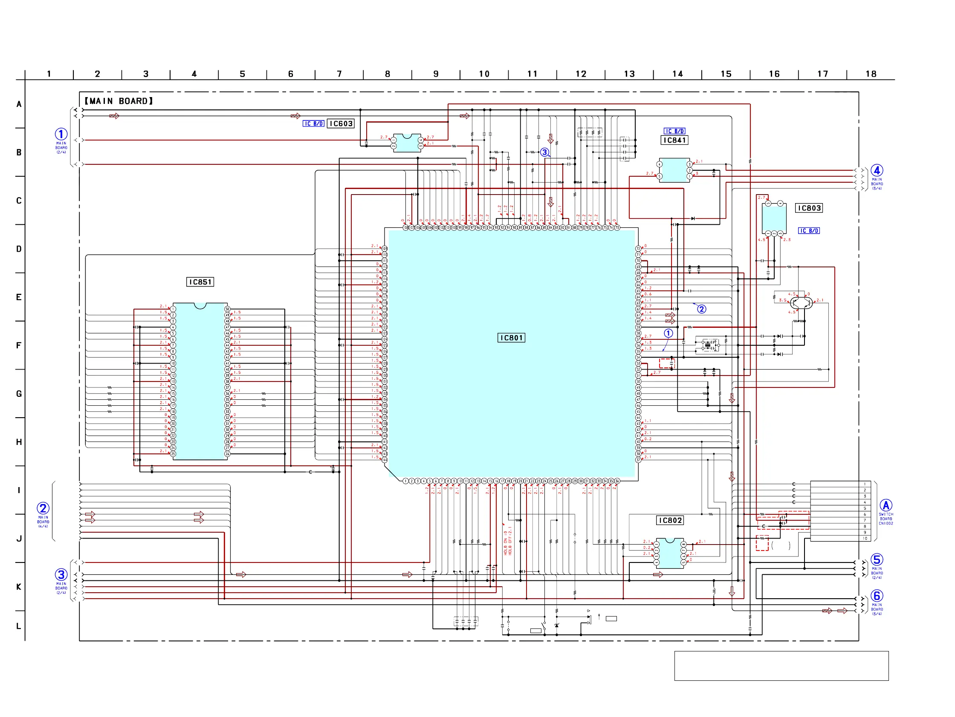Click connector marker 2 labeled MAIN BOARD (4/4)
This screenshot has height=717, width=955.
[x=43, y=508]
